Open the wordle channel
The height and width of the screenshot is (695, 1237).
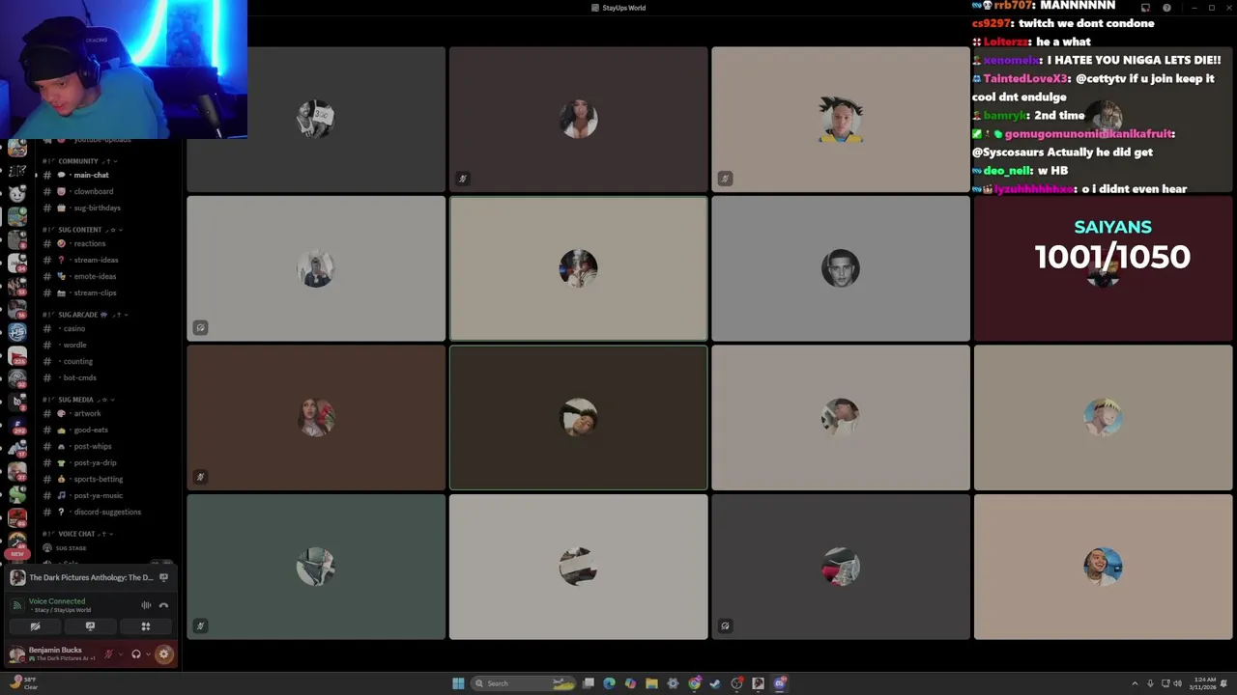click(x=74, y=345)
